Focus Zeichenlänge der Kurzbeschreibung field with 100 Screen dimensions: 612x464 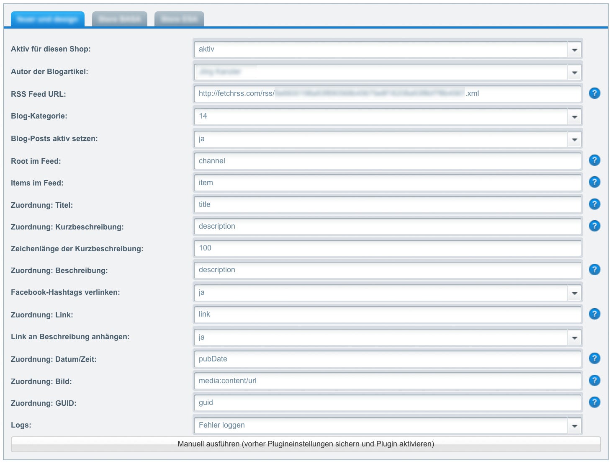[388, 248]
